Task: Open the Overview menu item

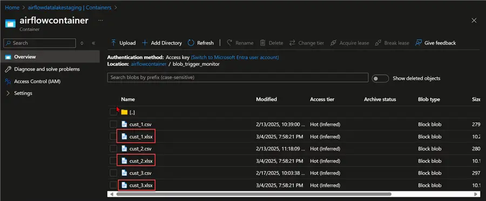Action: click(x=50, y=57)
